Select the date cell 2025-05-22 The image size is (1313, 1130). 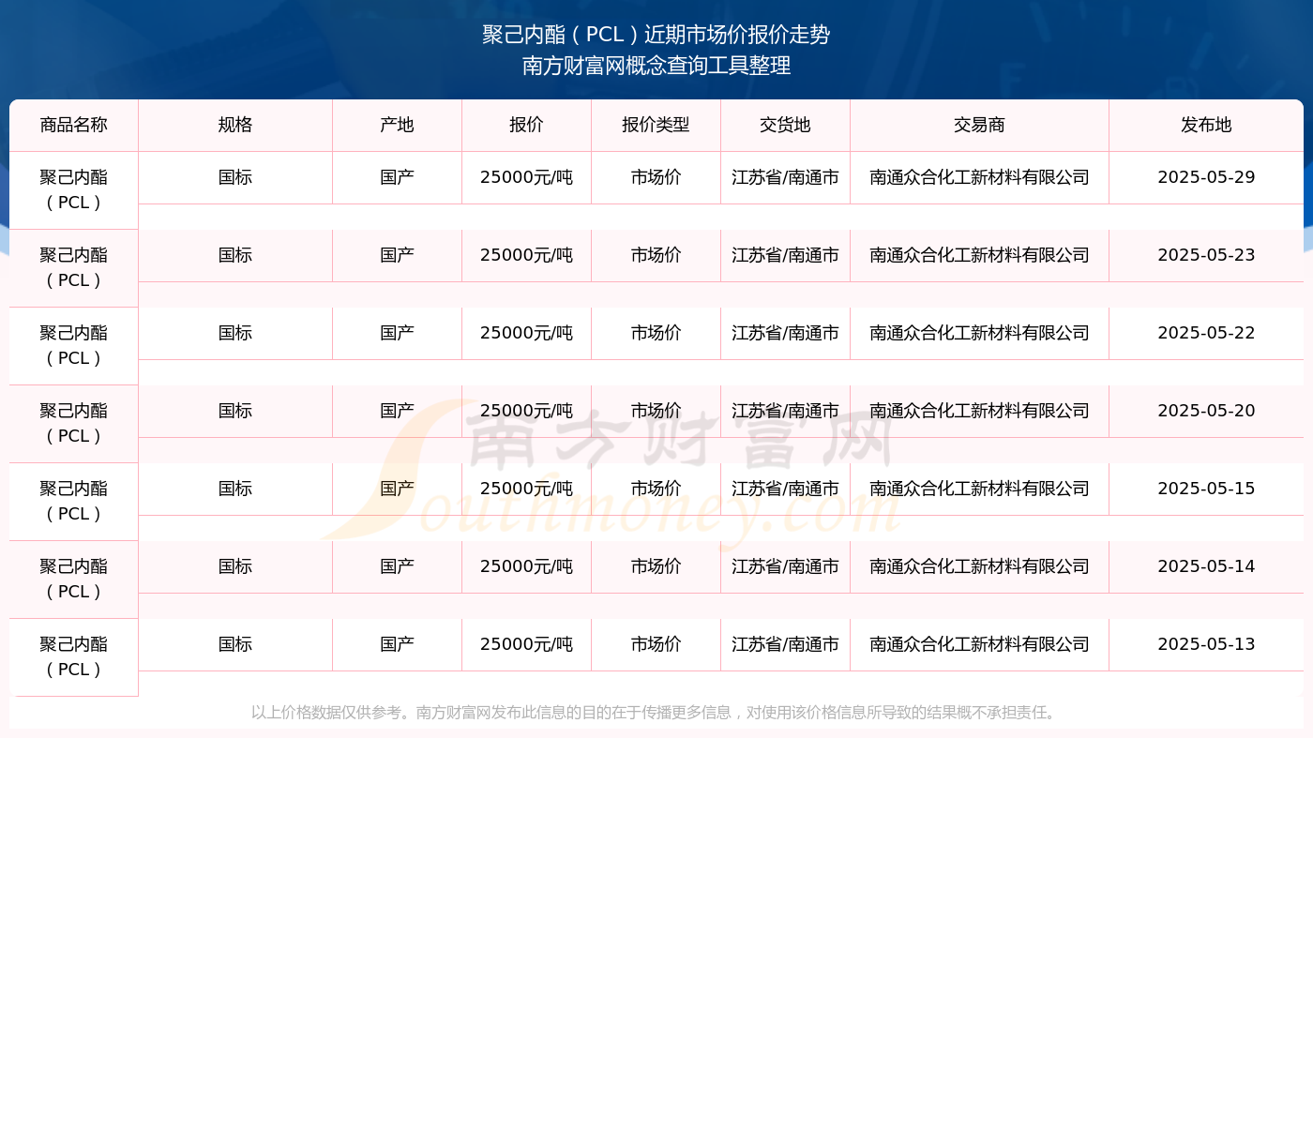coord(1206,333)
